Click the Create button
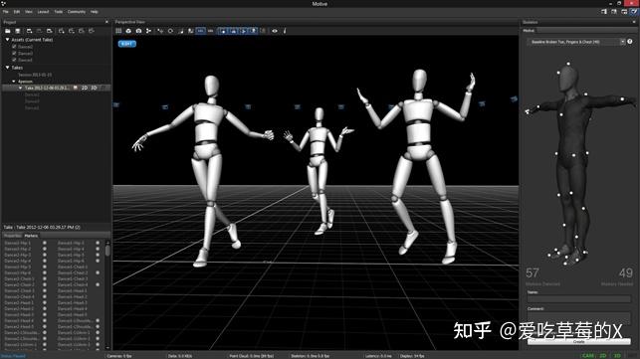Screen dimensions: 640x359 coord(578,342)
